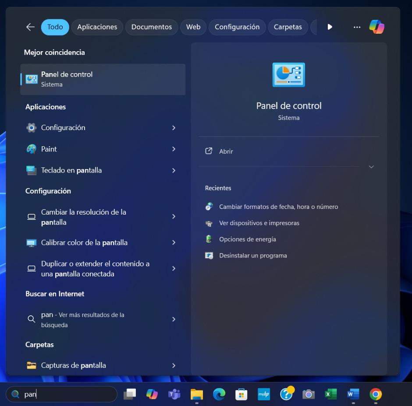Expand Calibrar color de la pantalla chevron

tap(174, 242)
